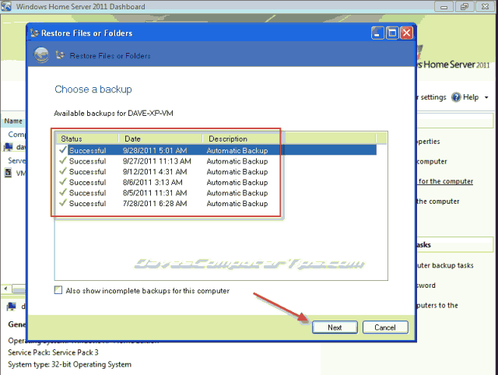The image size is (498, 375).
Task: Click the 'uter backup tasks' link in the Dashboard
Action: tap(445, 265)
